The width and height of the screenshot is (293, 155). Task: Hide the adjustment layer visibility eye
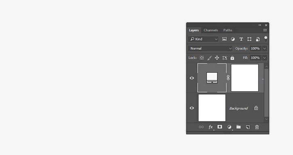tap(192, 78)
